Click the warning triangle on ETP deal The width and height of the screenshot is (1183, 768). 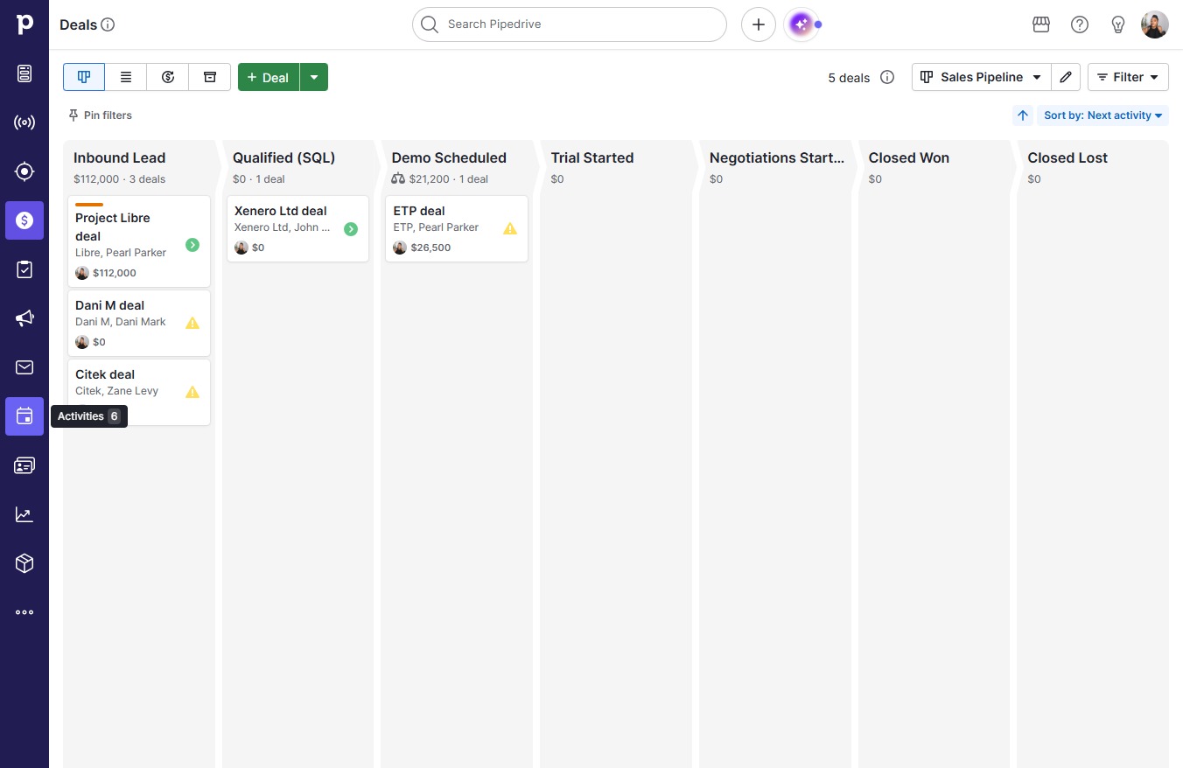[510, 228]
